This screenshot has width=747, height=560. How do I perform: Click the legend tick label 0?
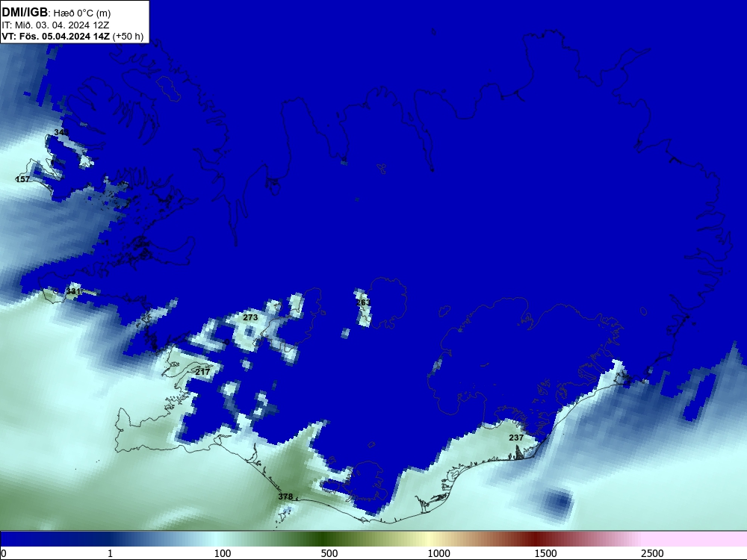[4, 553]
